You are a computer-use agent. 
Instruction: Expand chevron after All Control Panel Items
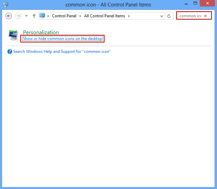129,16
